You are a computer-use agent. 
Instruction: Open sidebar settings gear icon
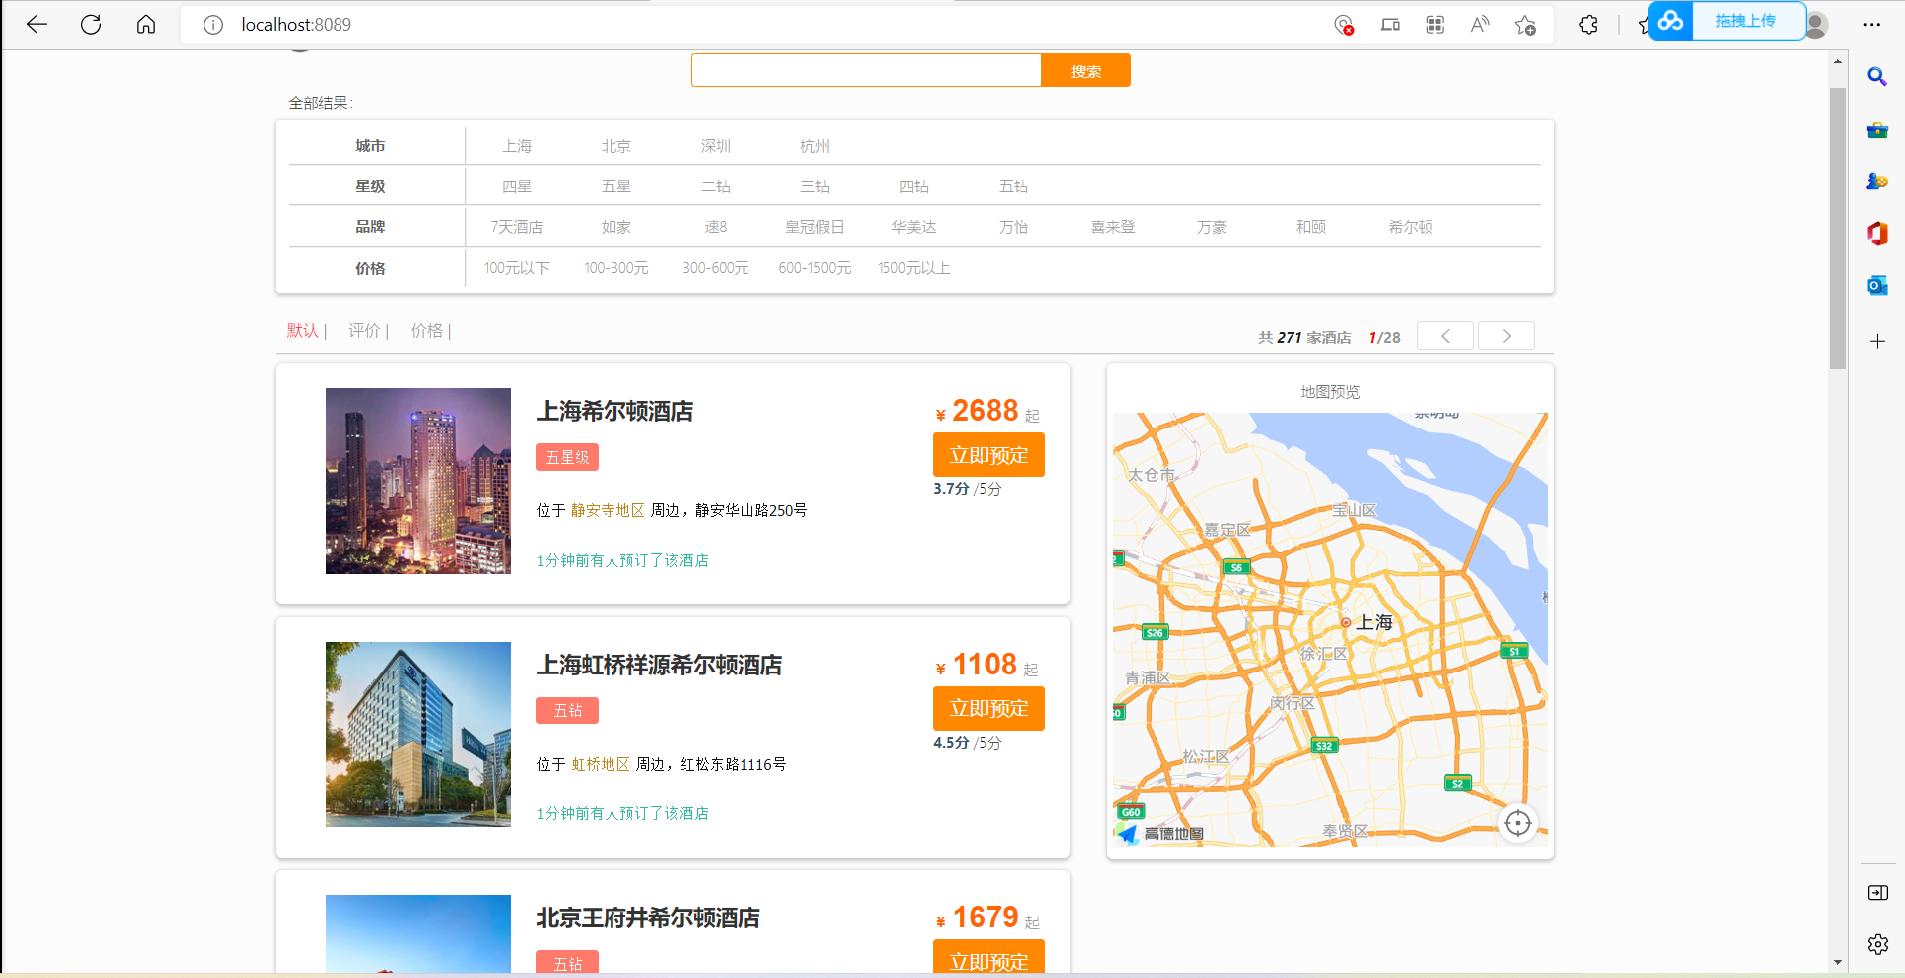[1878, 944]
